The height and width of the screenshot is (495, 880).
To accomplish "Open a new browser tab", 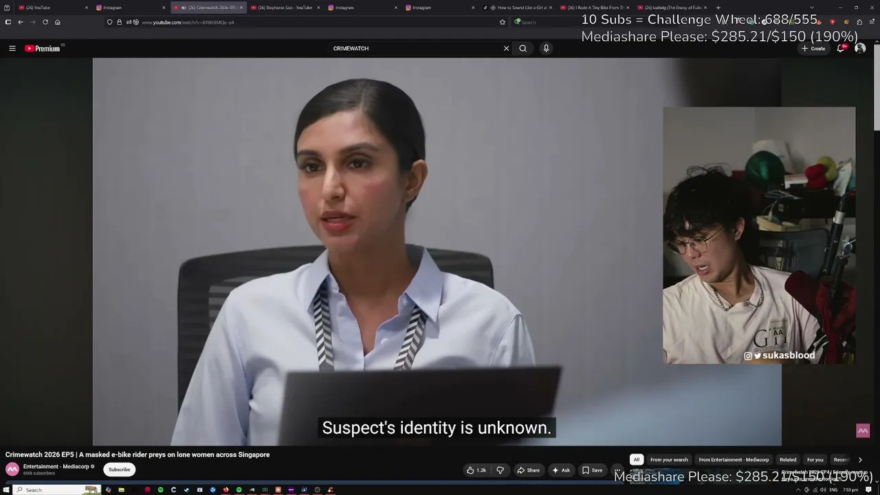I will (x=718, y=8).
